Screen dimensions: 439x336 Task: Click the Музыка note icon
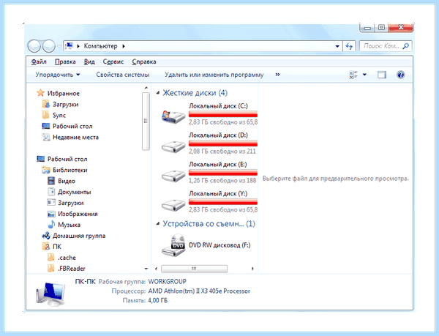[51, 225]
